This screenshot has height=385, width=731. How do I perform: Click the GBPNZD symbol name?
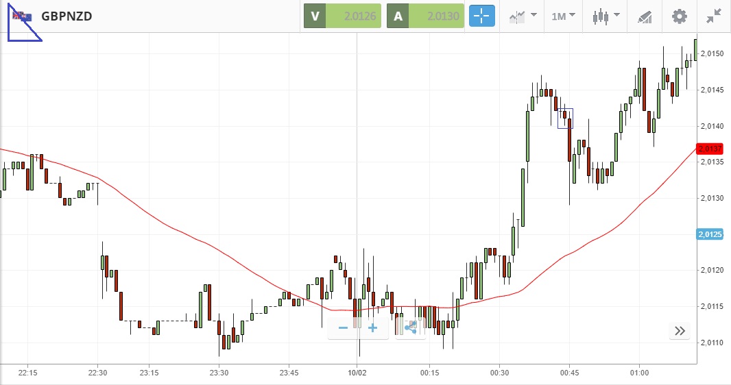click(x=67, y=16)
